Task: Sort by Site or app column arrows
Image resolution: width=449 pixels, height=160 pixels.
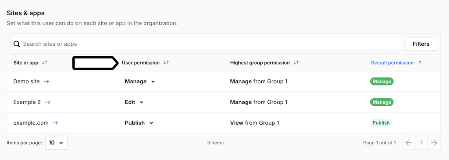Action: pos(44,63)
